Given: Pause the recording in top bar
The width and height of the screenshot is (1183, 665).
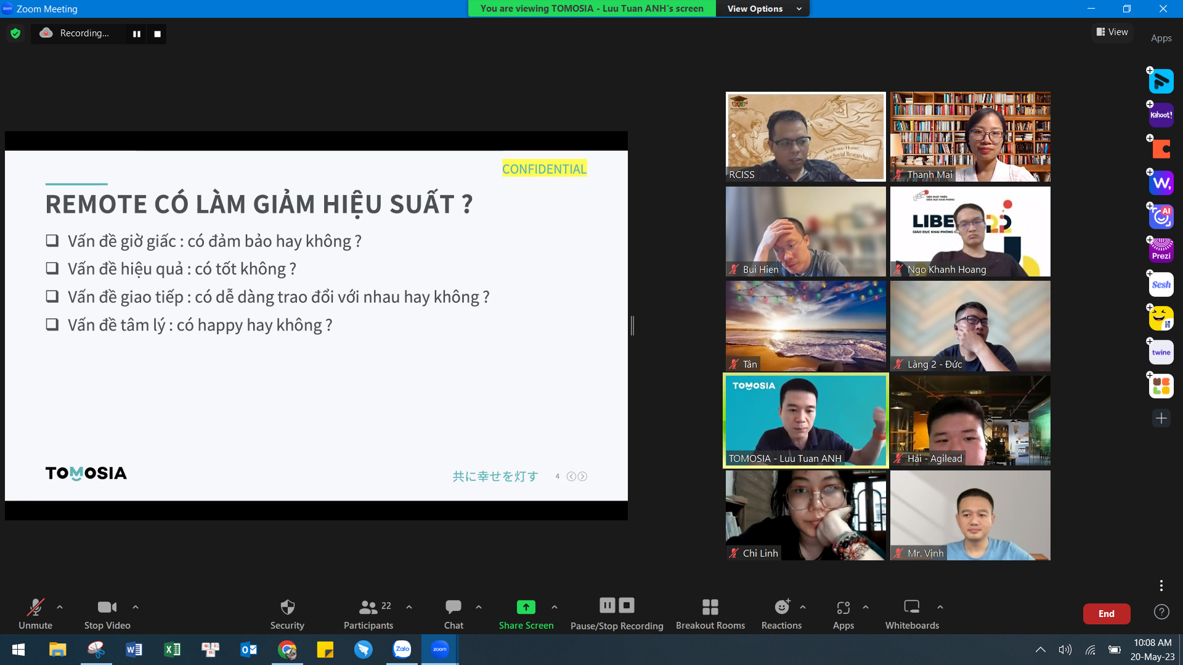Looking at the screenshot, I should tap(136, 34).
